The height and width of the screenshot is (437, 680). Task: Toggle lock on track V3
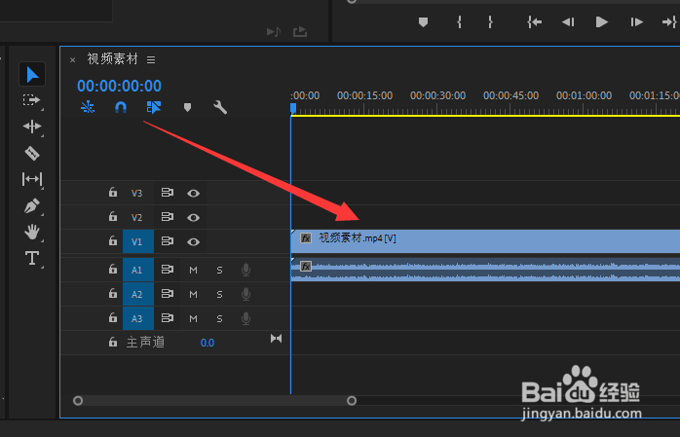tap(113, 192)
